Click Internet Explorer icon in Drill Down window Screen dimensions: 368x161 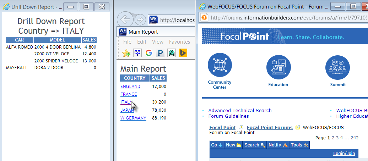(6, 7)
